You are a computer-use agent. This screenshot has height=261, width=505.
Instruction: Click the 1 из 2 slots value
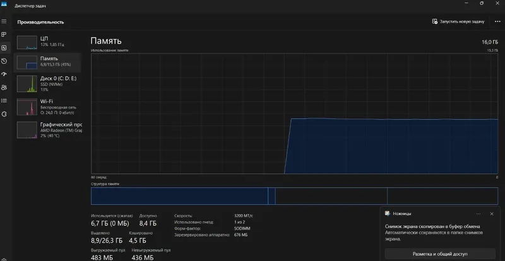click(240, 222)
